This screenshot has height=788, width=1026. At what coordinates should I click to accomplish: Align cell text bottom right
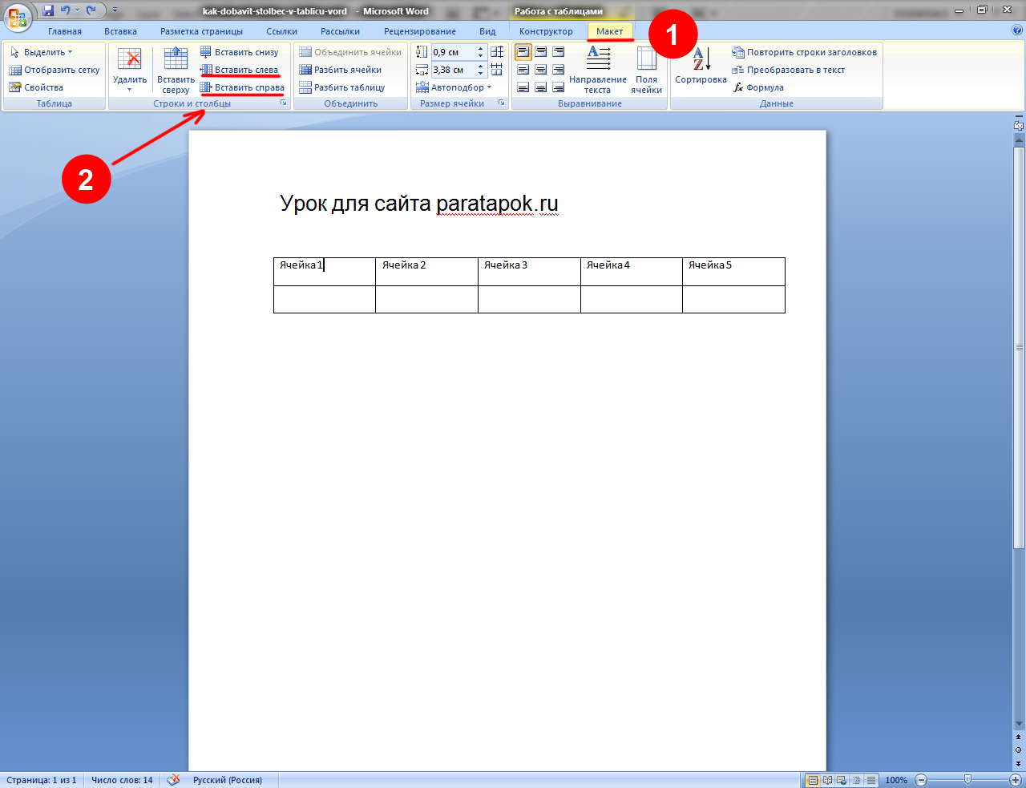pos(559,87)
